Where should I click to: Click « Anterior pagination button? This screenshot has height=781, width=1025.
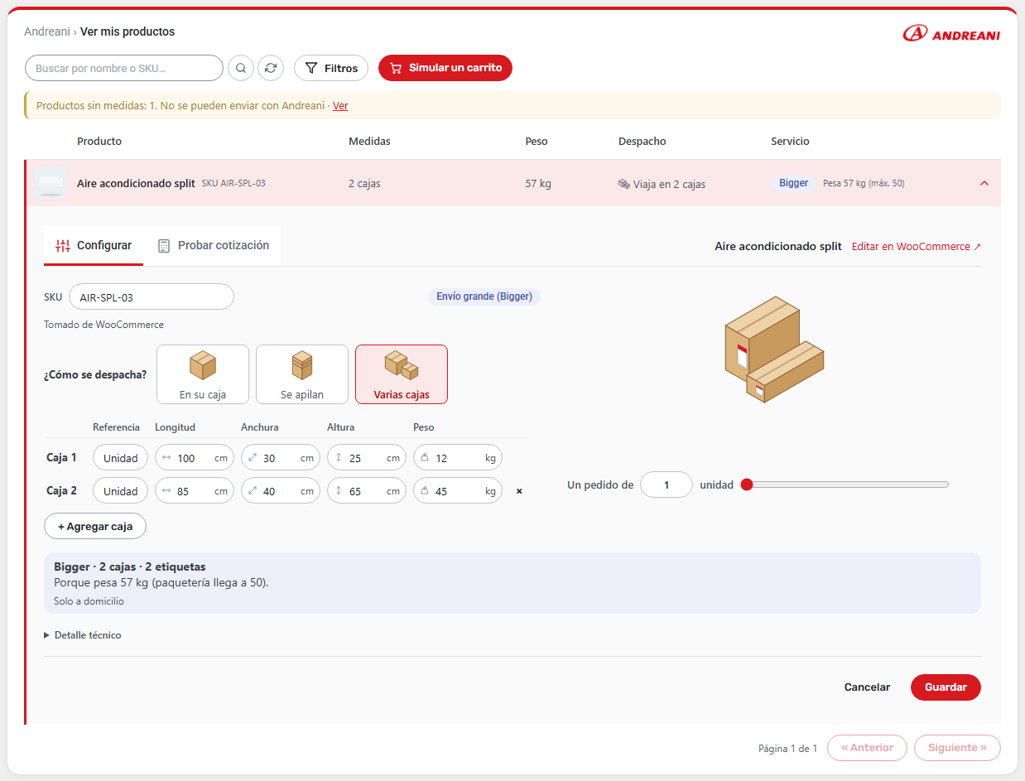[867, 748]
